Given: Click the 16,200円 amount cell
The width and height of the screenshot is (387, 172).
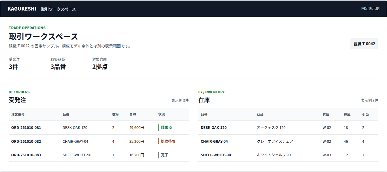Looking at the screenshot, I should (137, 155).
